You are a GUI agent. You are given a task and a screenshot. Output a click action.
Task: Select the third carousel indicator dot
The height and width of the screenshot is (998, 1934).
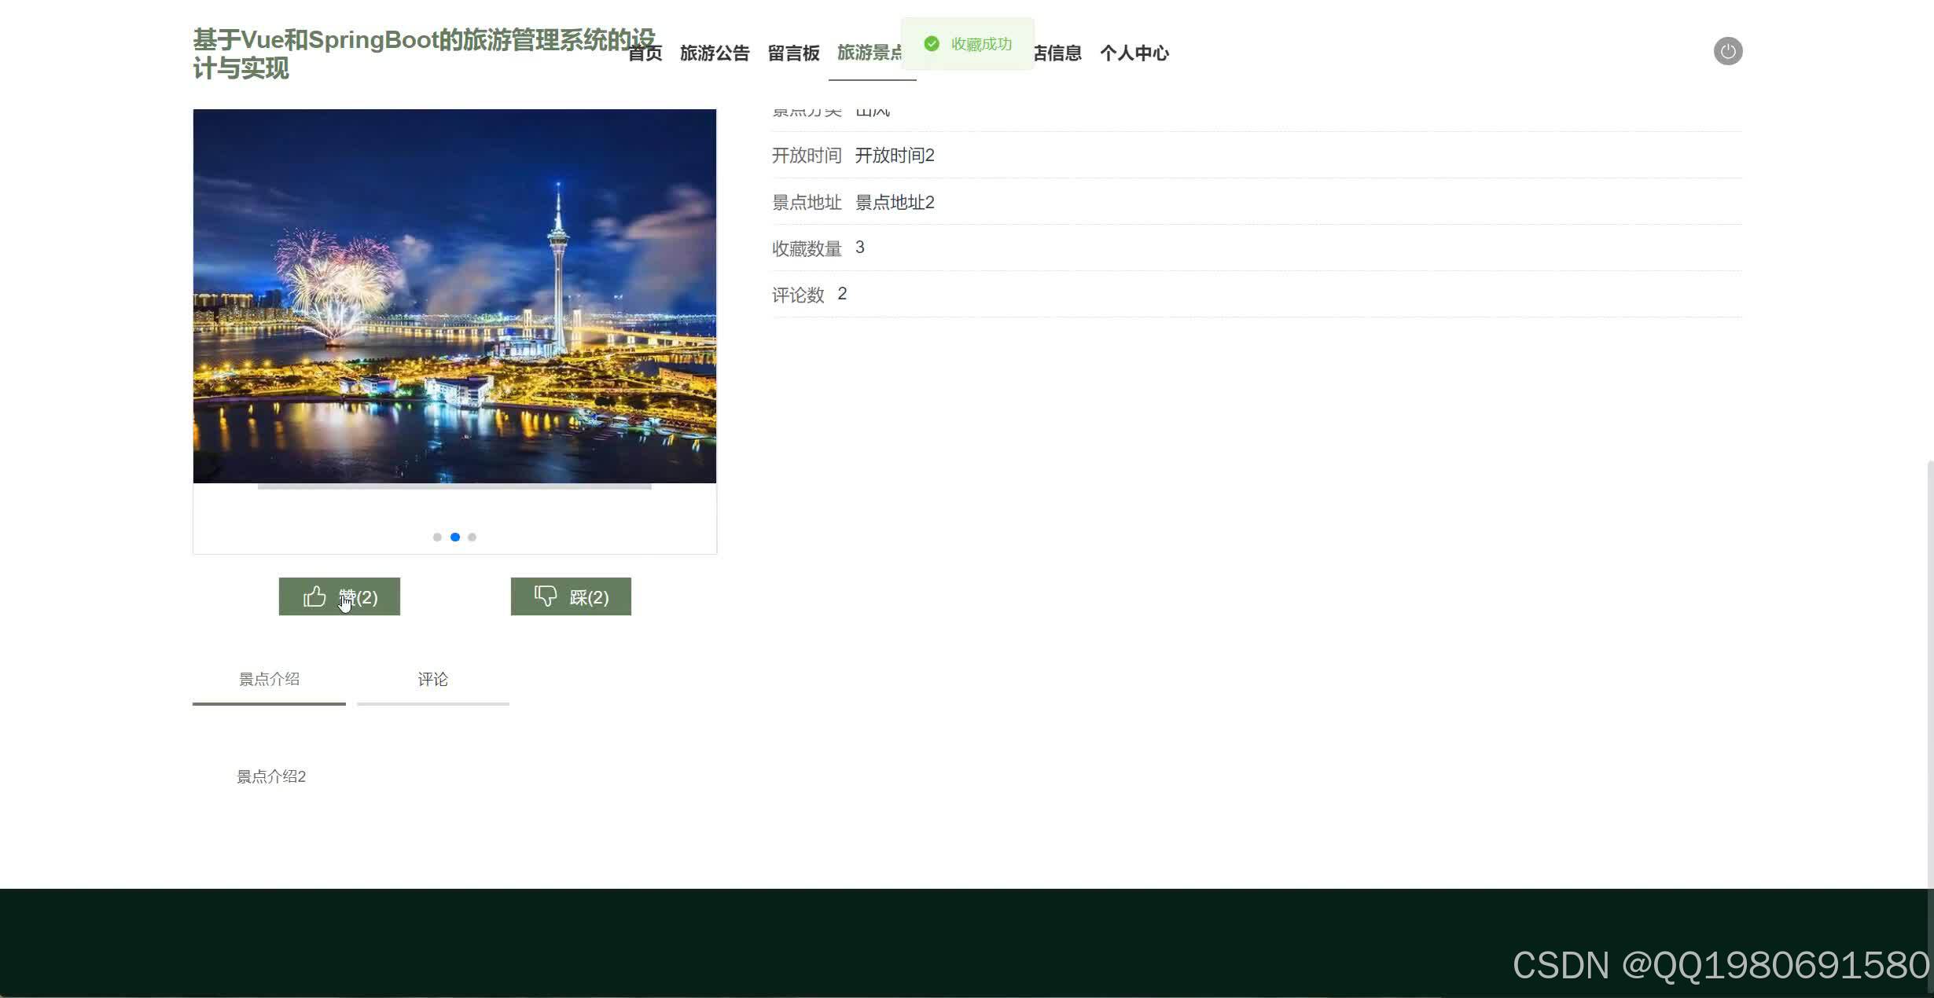pyautogui.click(x=472, y=537)
